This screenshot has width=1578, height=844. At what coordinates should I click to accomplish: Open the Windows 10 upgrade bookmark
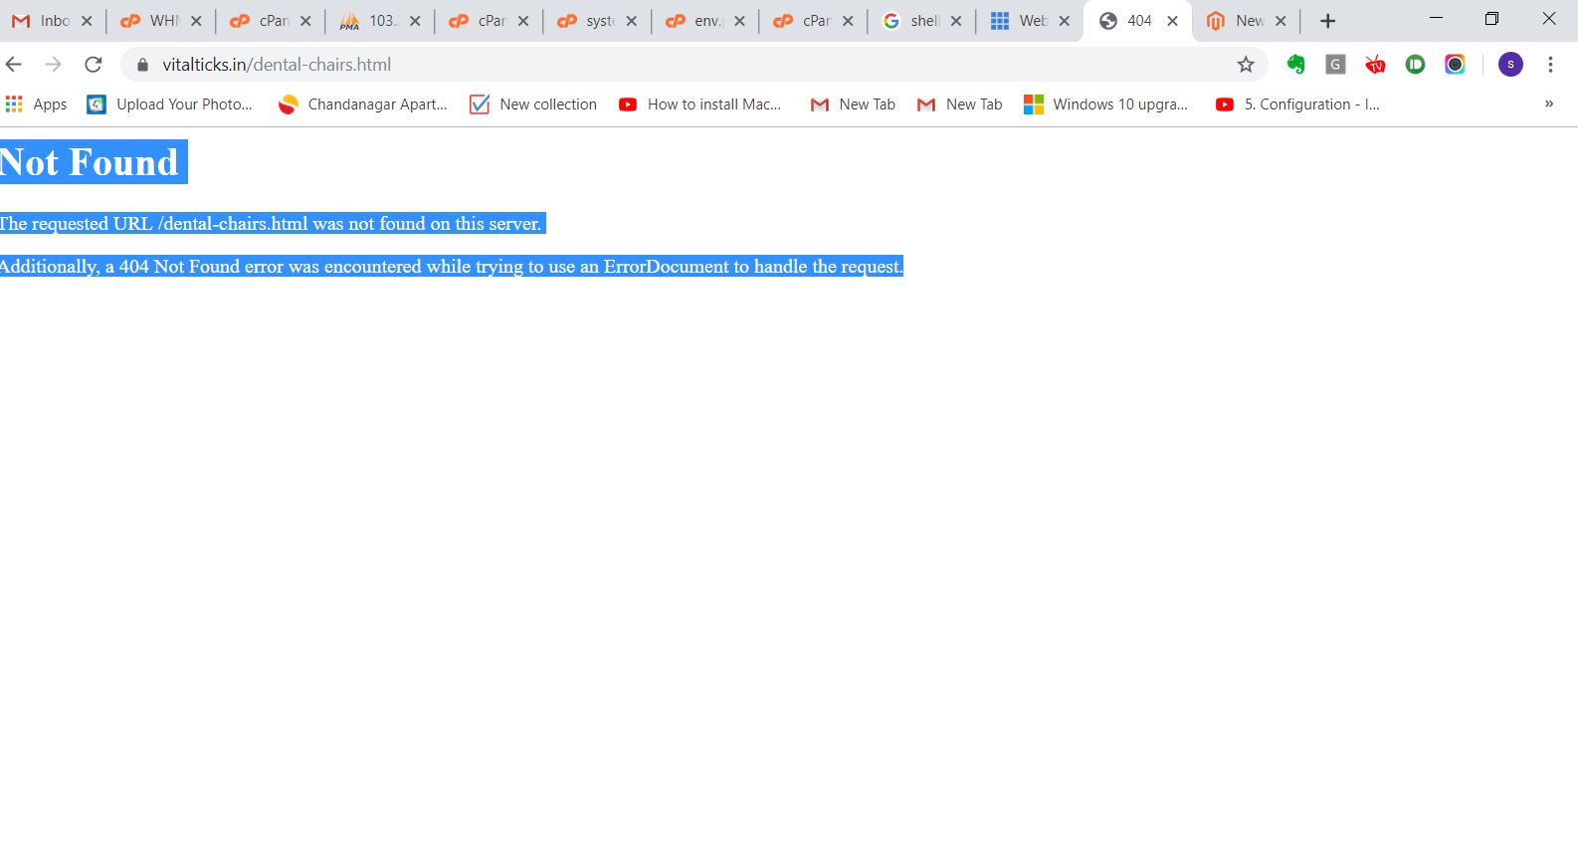[x=1105, y=105]
